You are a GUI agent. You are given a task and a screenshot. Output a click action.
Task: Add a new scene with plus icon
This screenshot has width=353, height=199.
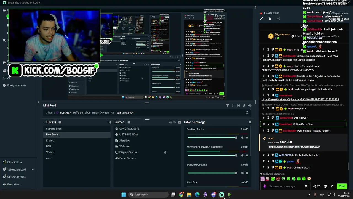coord(60,122)
